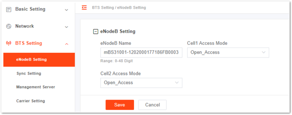This screenshot has height=115, width=292.
Task: Collapse eNodeB Setting section minus box
Action: coord(96,32)
